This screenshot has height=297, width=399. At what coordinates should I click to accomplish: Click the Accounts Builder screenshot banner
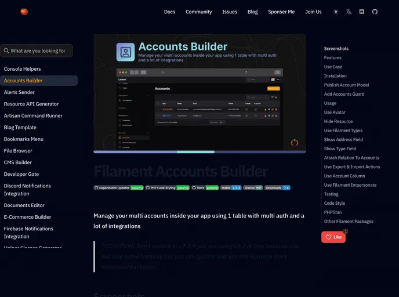click(x=199, y=93)
